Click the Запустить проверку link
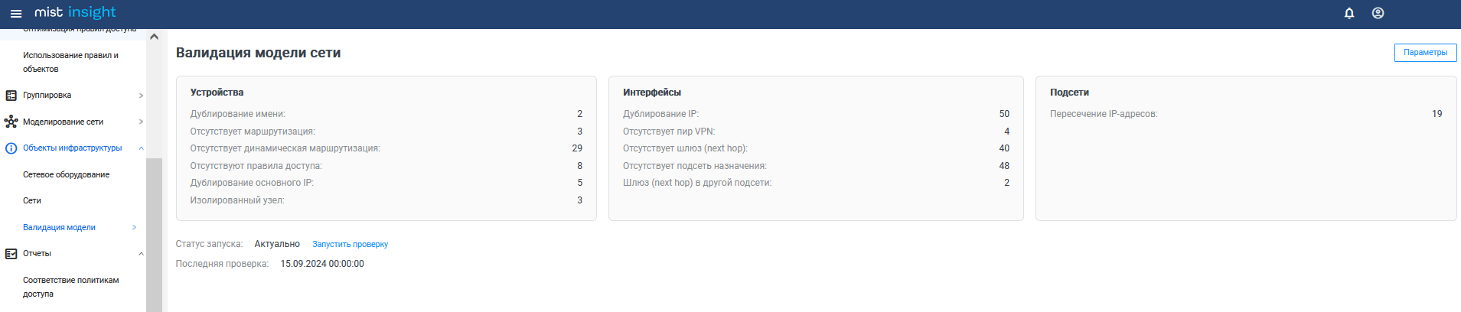Screen dimensions: 1461x312 (350, 244)
